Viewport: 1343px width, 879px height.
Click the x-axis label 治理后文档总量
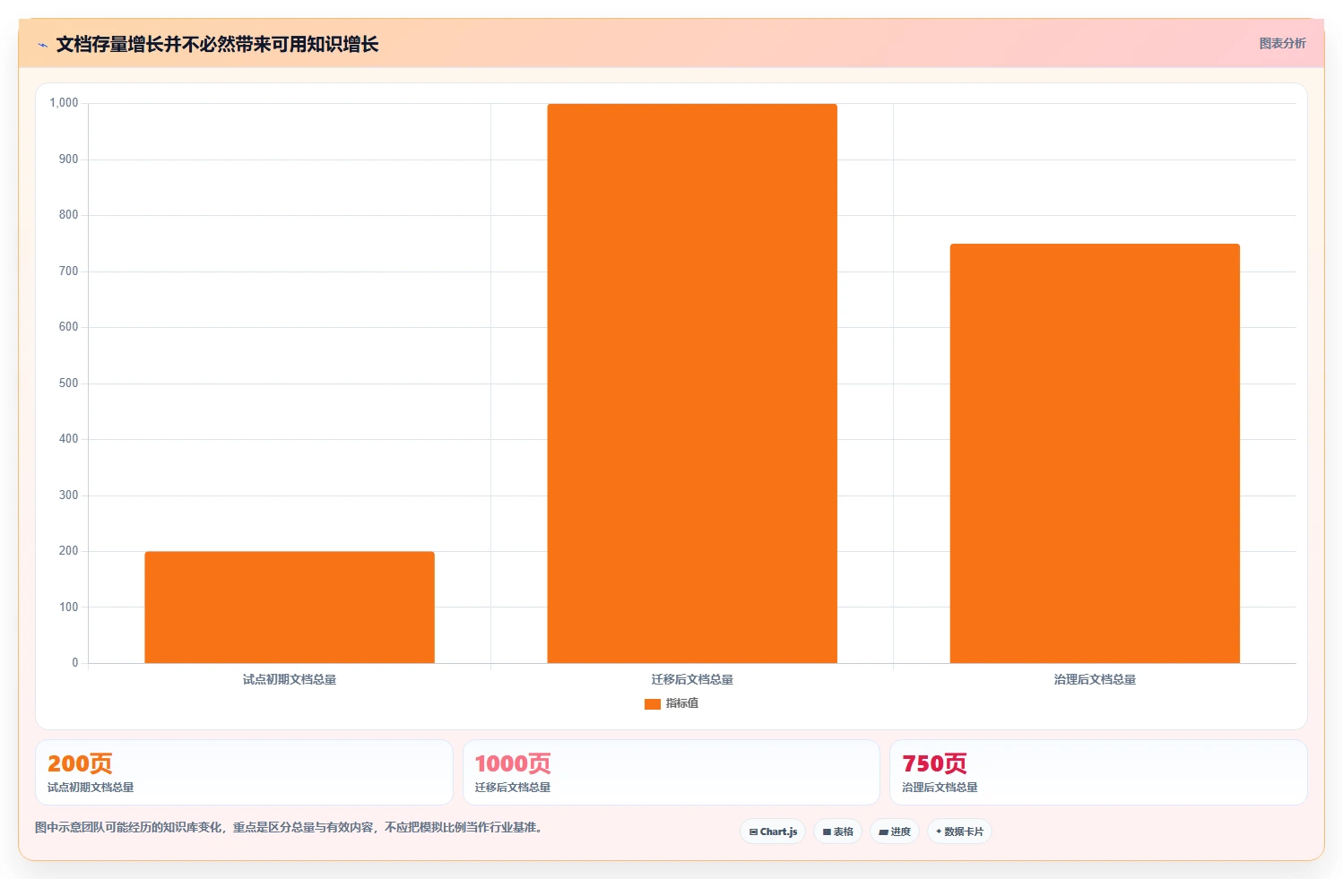click(x=1095, y=680)
